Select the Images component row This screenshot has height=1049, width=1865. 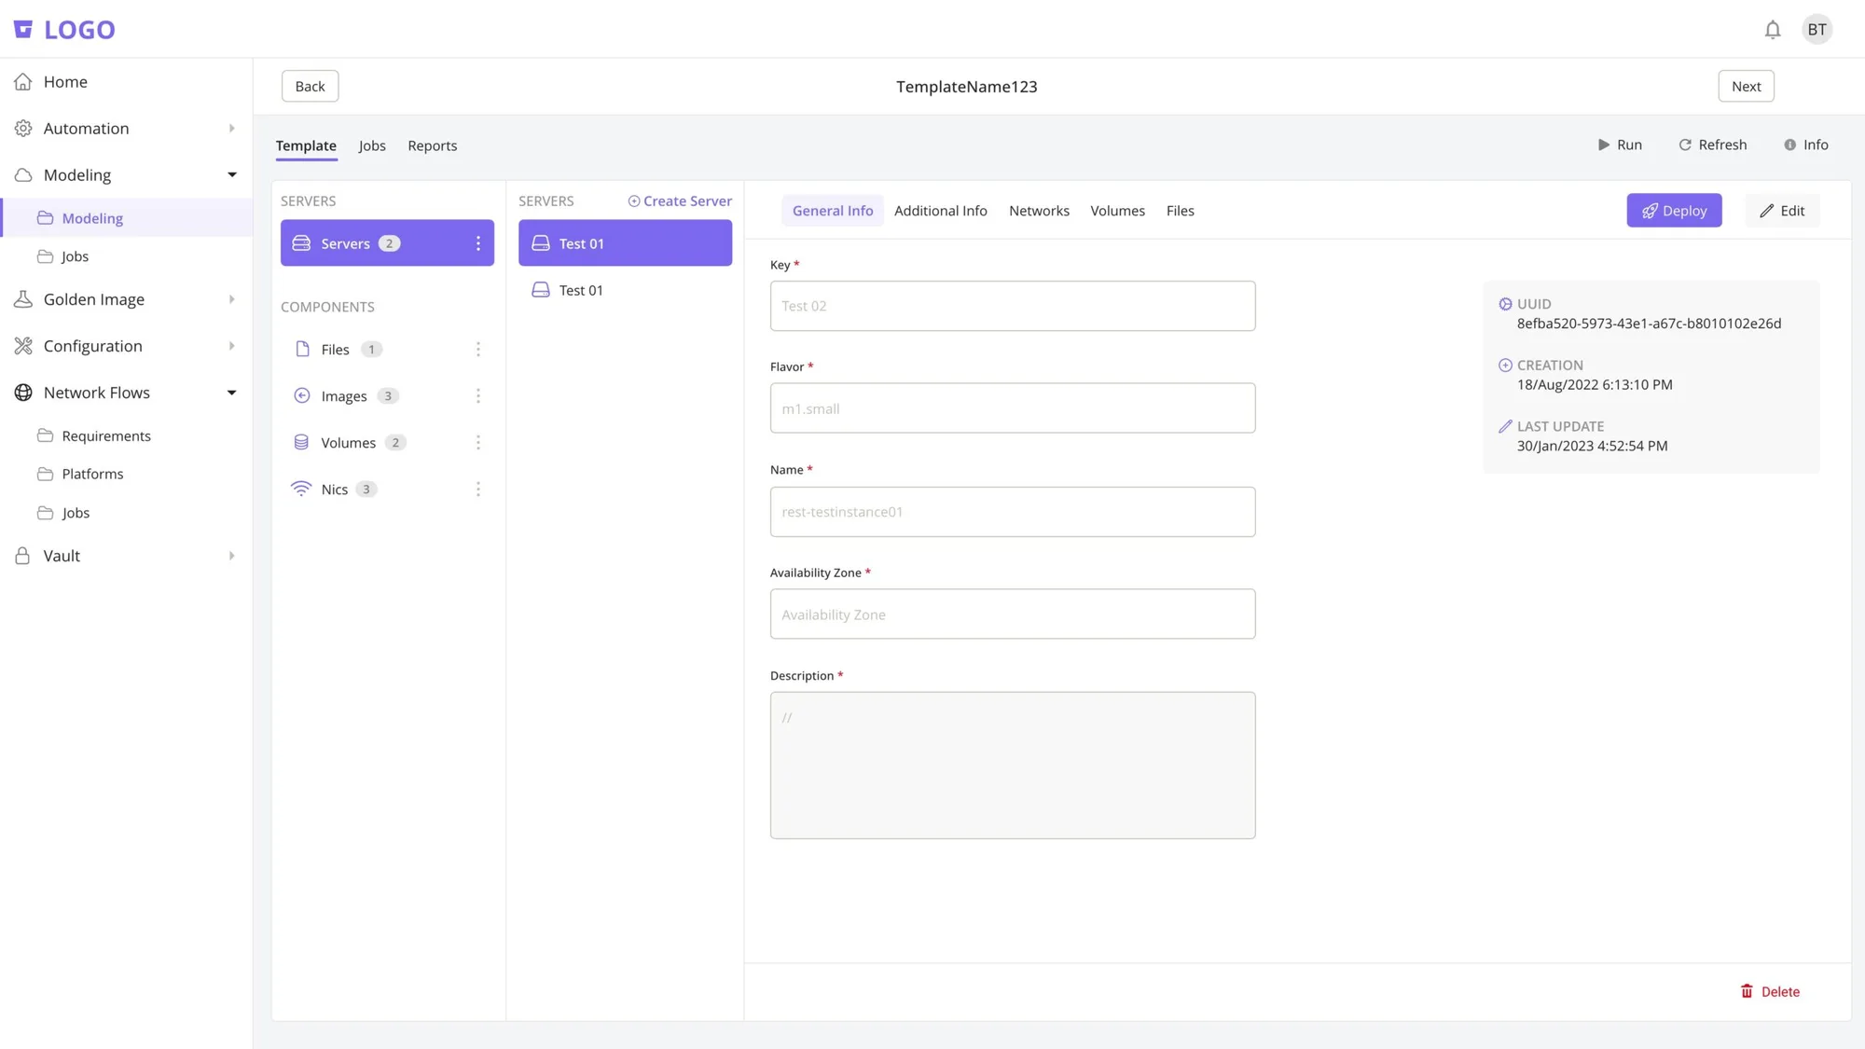pos(387,395)
